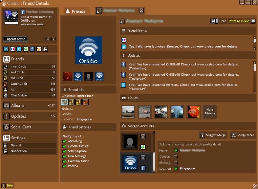Select 3rd Circle friends list
This screenshot has height=189, width=258.
(30, 78)
